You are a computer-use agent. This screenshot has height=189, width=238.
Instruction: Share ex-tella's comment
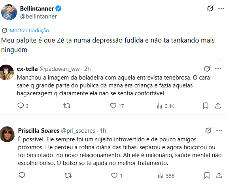coord(217,106)
